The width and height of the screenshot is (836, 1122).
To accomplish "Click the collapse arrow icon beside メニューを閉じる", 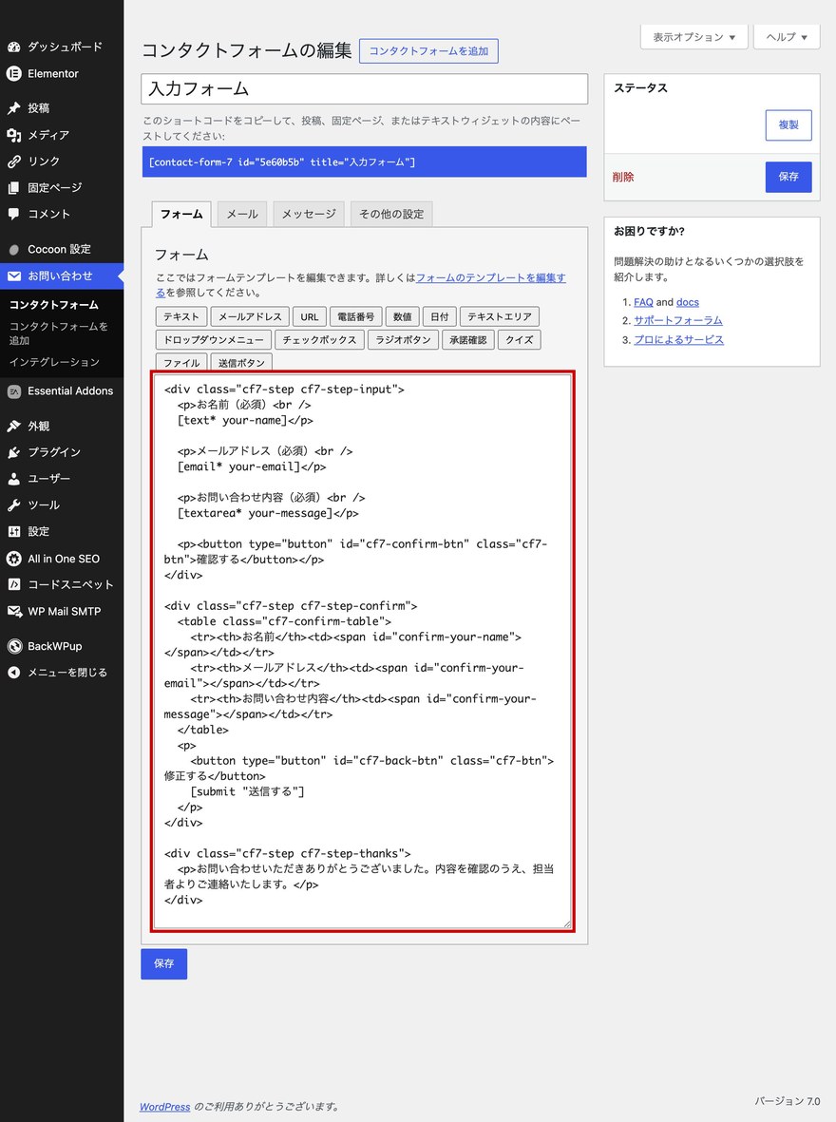I will tap(13, 673).
